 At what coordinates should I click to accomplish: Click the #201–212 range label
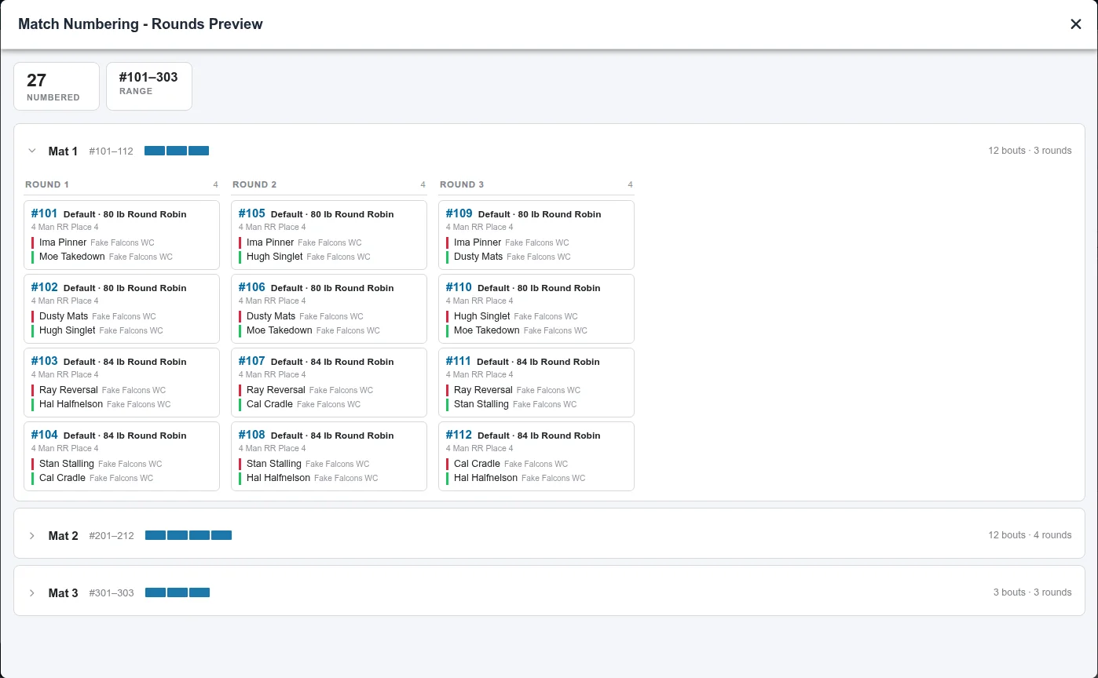[x=112, y=536]
